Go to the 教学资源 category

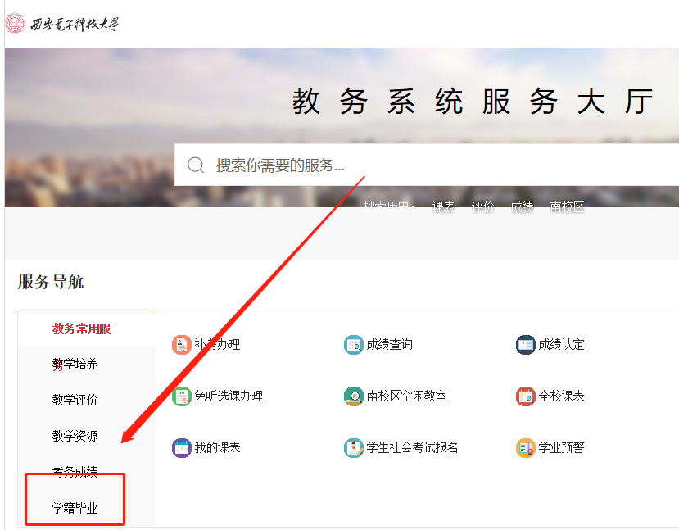point(75,436)
